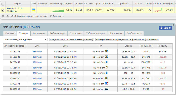Sort tournaments by Тип column header

coord(100,46)
